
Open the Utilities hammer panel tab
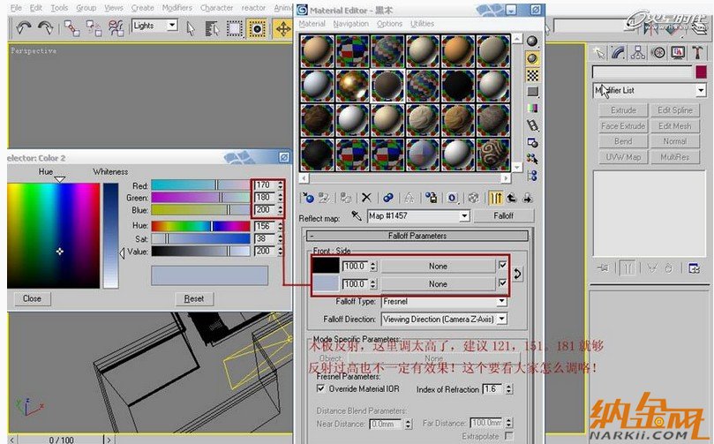[x=697, y=52]
